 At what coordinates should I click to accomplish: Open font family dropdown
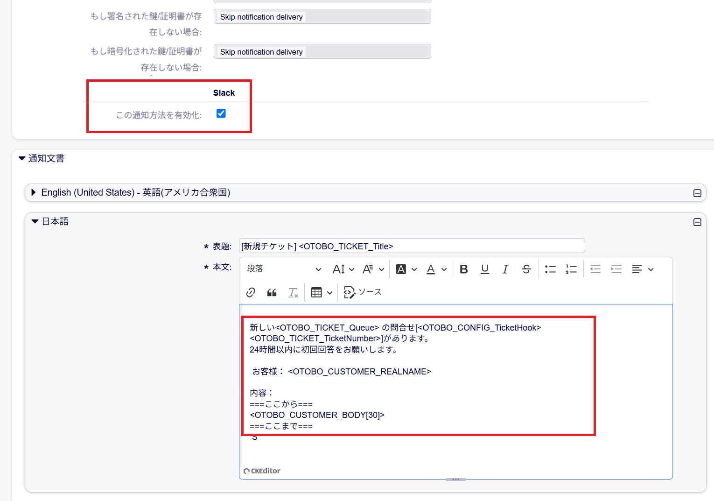[x=373, y=269]
